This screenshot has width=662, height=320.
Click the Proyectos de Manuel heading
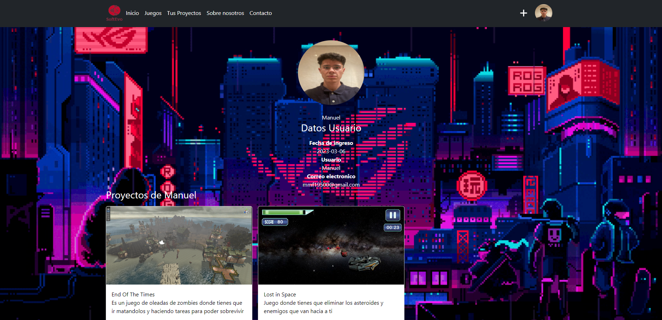click(151, 195)
